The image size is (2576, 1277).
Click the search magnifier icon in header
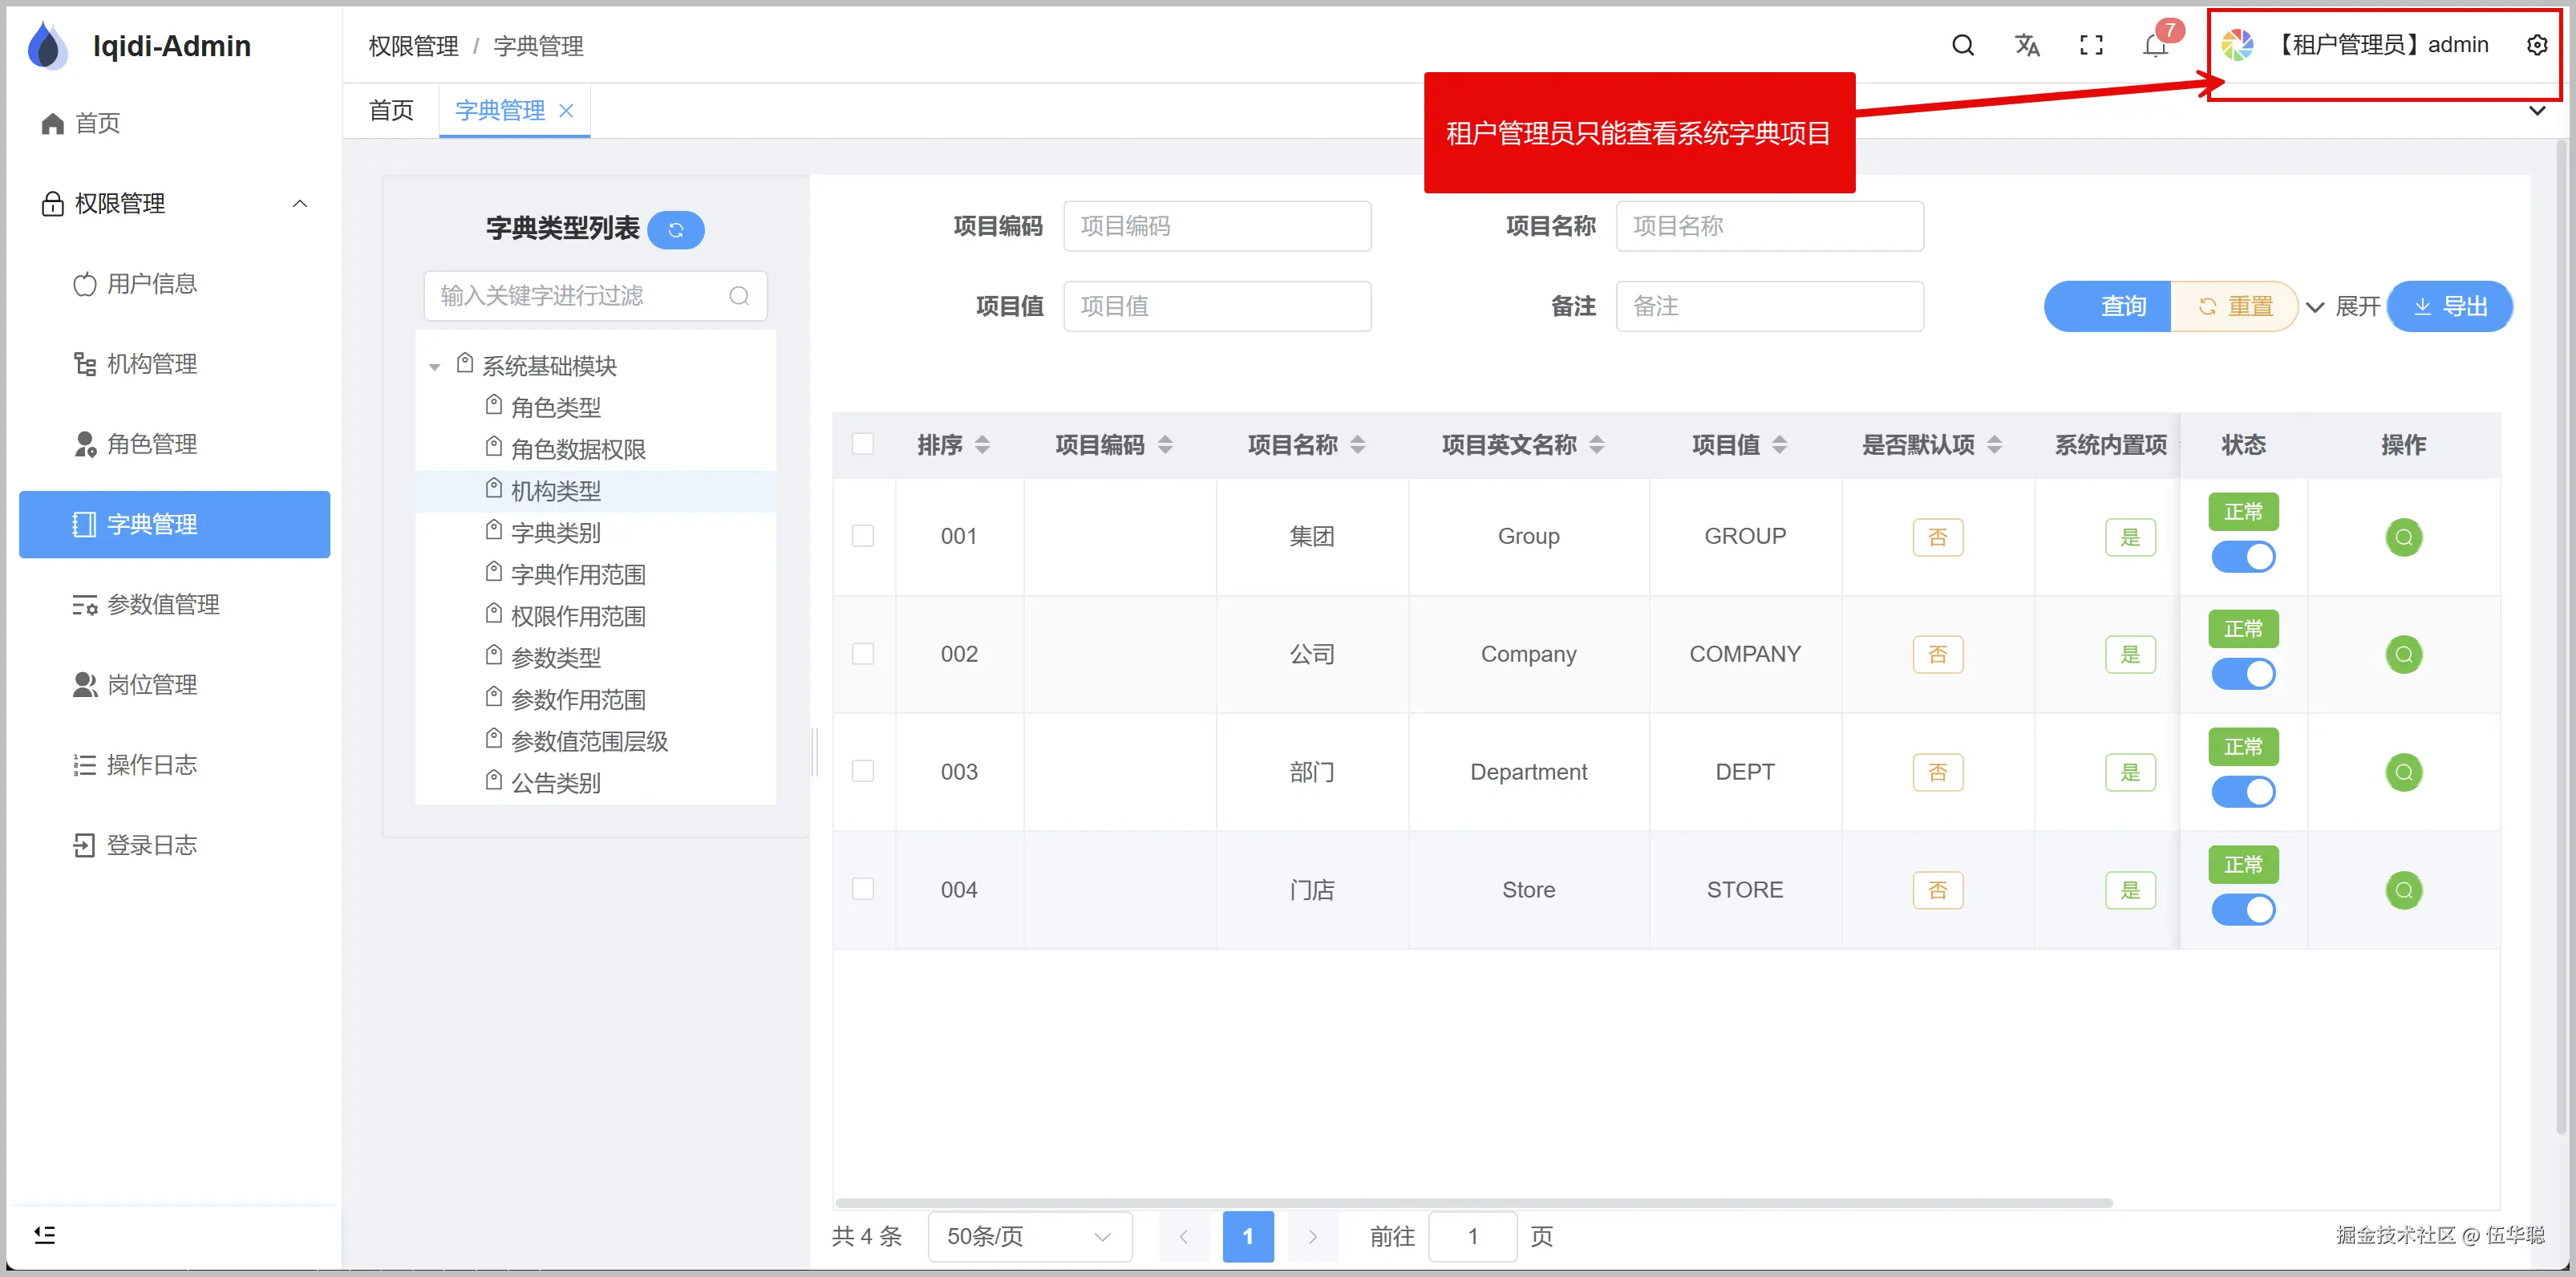pyautogui.click(x=1962, y=45)
